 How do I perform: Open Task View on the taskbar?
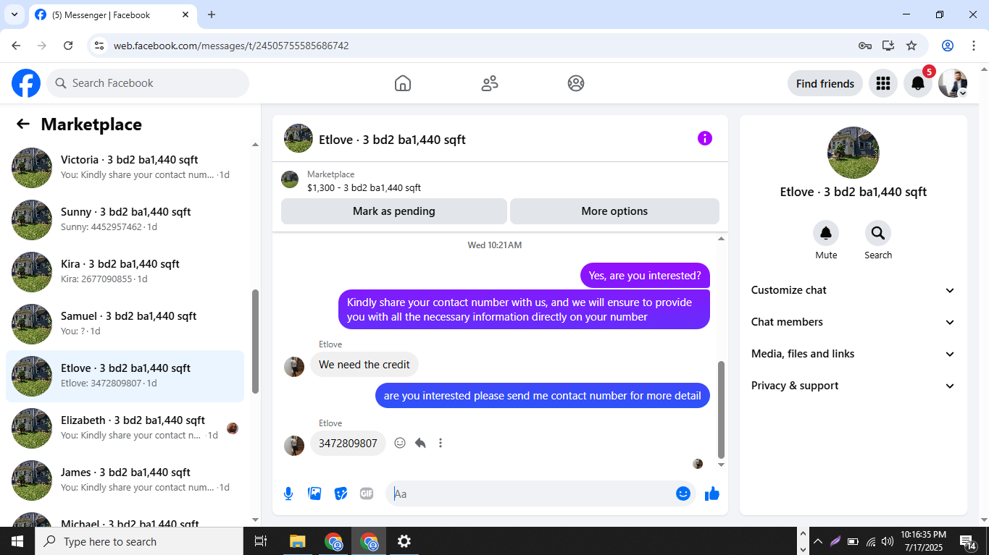pyautogui.click(x=261, y=541)
